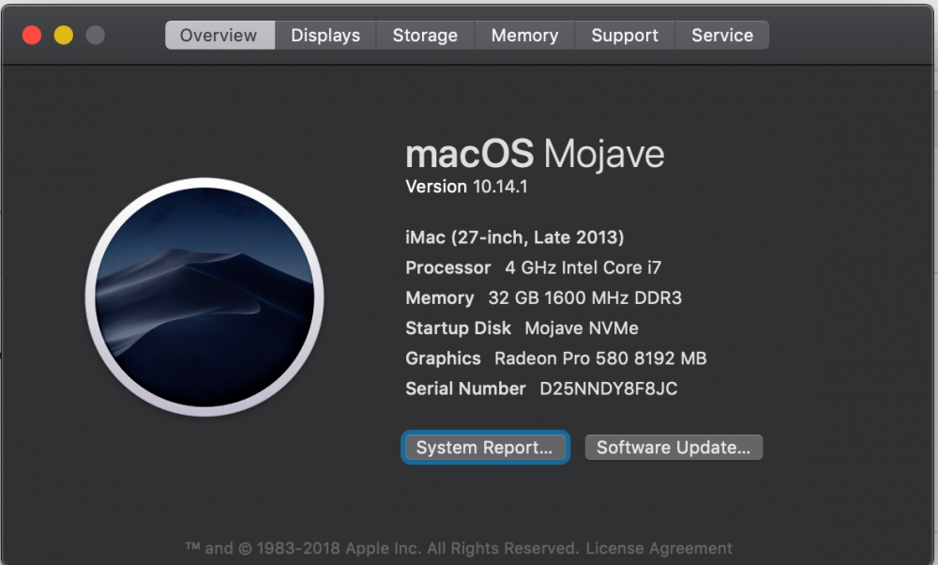Go to the Support tab

tap(625, 36)
